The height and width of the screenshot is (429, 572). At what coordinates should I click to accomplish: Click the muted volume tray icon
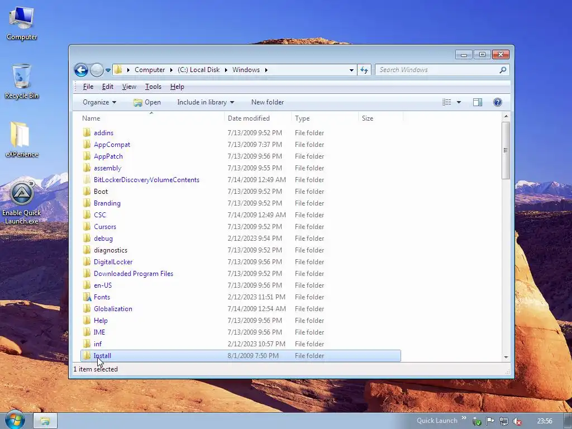click(x=517, y=421)
